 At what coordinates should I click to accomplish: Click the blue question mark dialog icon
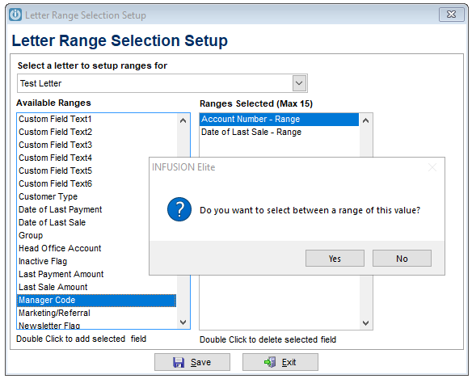click(x=179, y=209)
